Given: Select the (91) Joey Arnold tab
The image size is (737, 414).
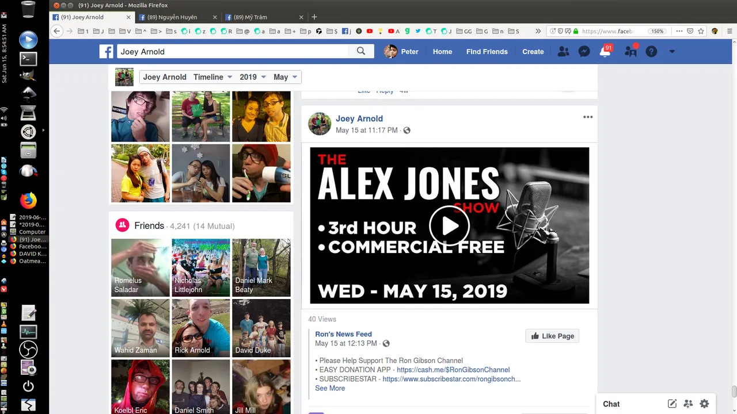Looking at the screenshot, I should (x=92, y=17).
